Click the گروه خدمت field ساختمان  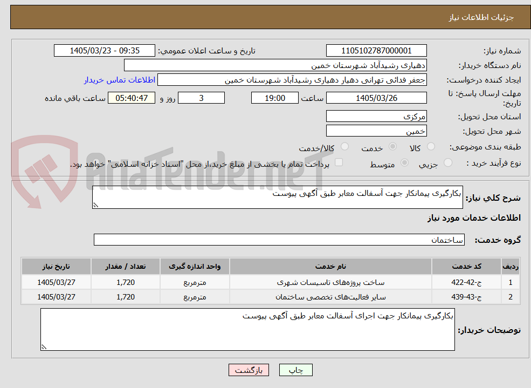(x=279, y=240)
